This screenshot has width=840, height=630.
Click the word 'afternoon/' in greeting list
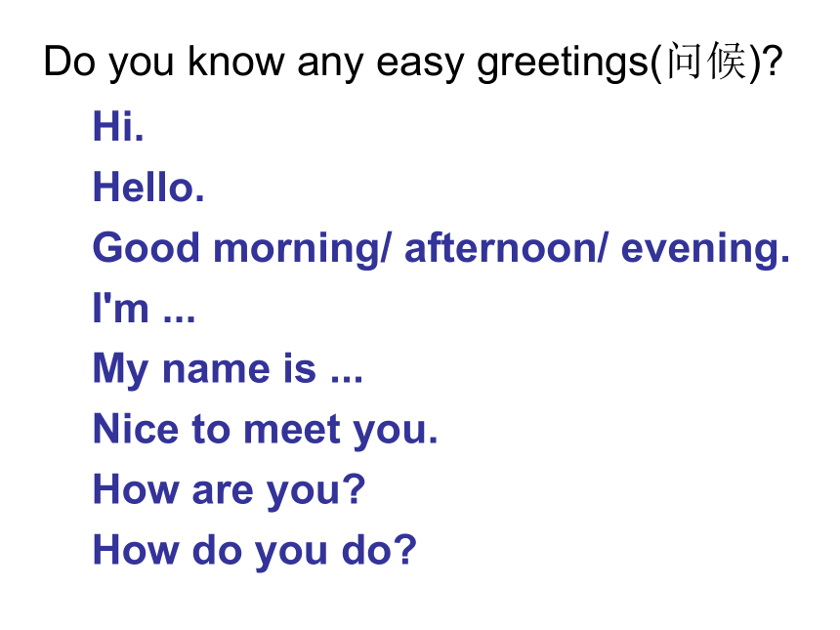(507, 248)
